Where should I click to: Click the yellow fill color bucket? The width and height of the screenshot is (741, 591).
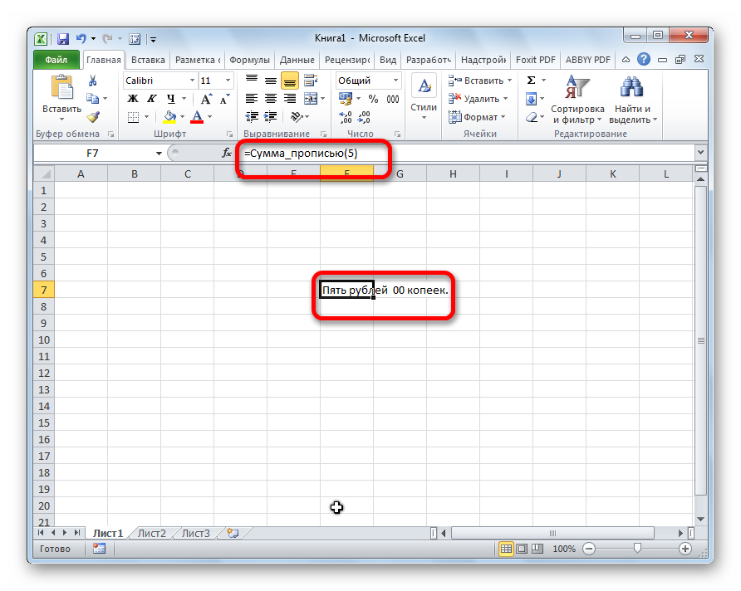click(x=170, y=117)
